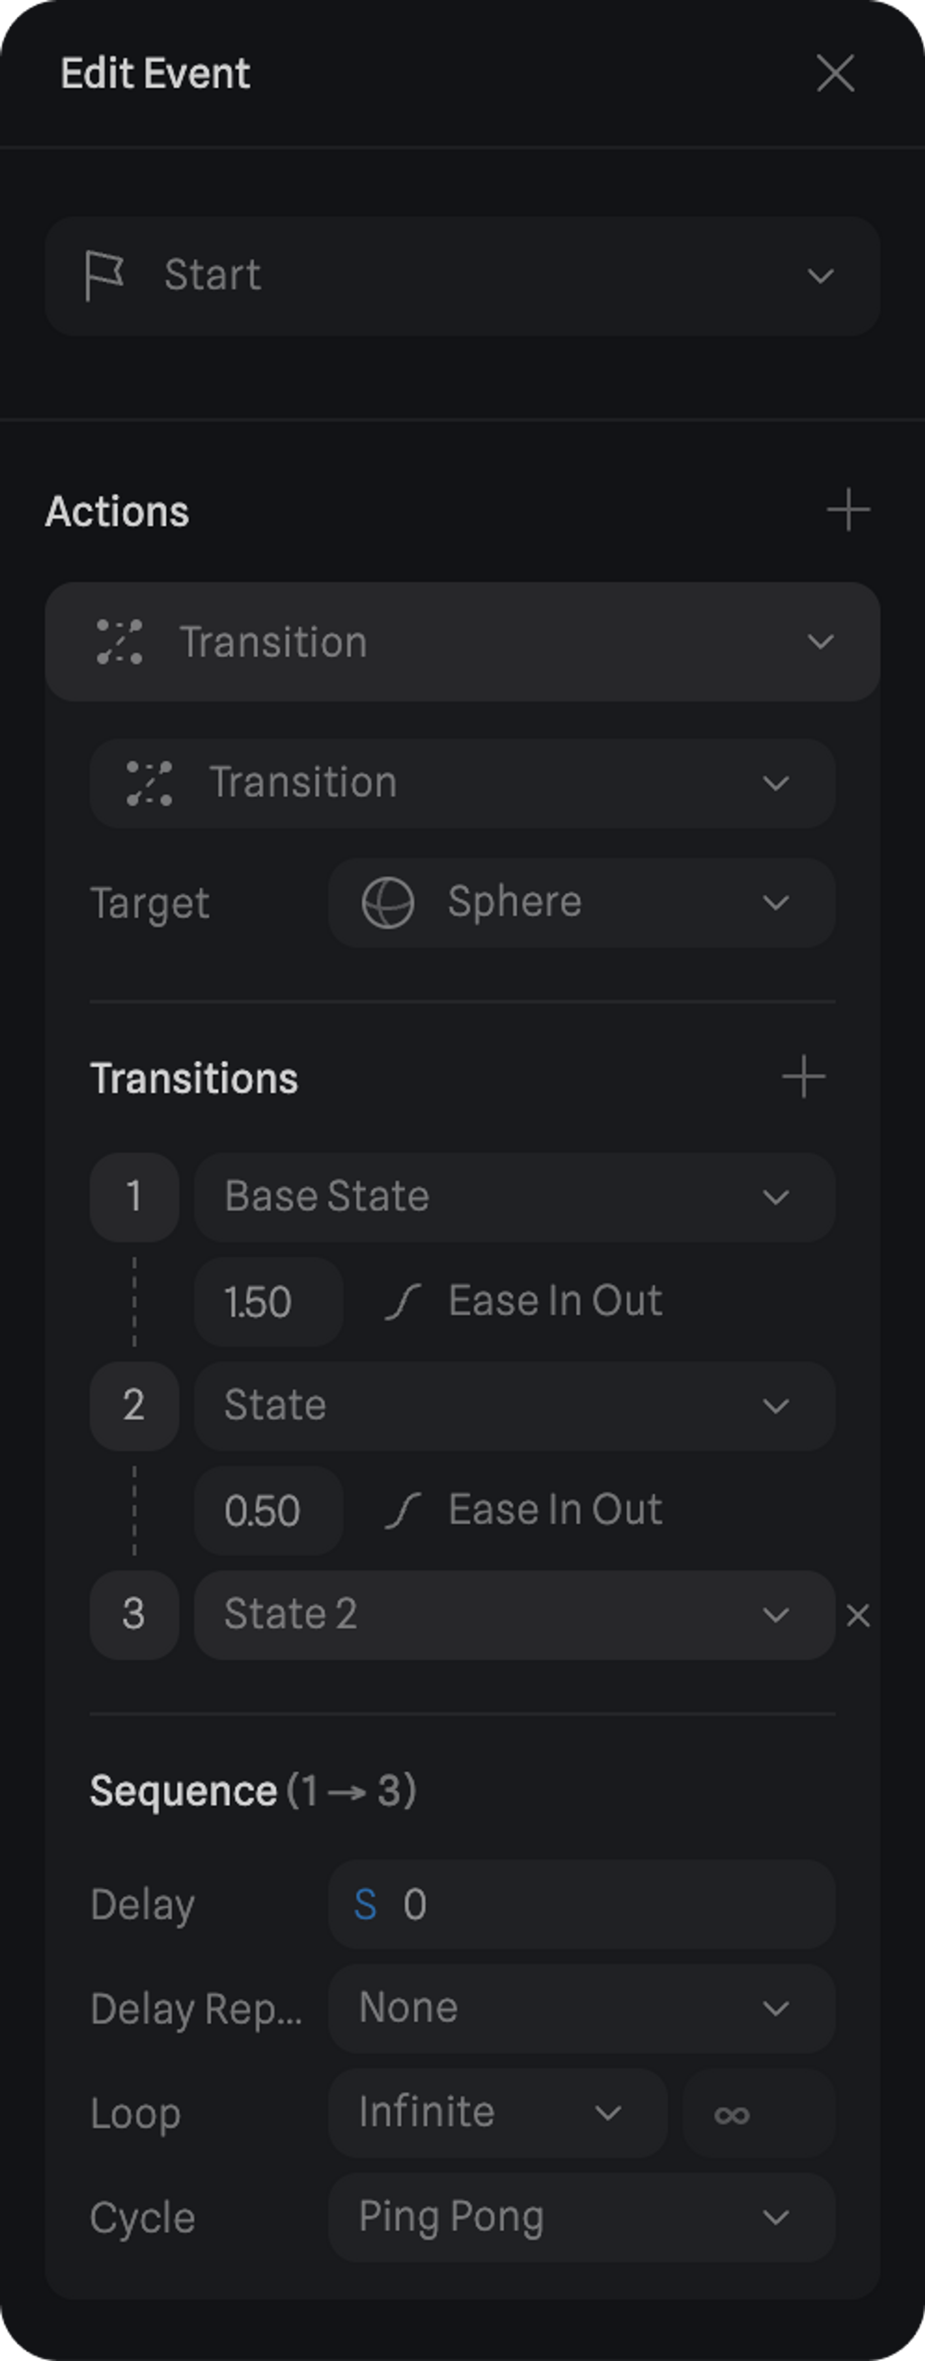Click the Sphere target globe icon
The width and height of the screenshot is (925, 2361).
(x=388, y=903)
